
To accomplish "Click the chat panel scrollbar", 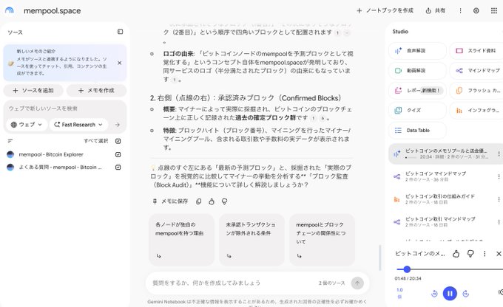I will pos(379,258).
